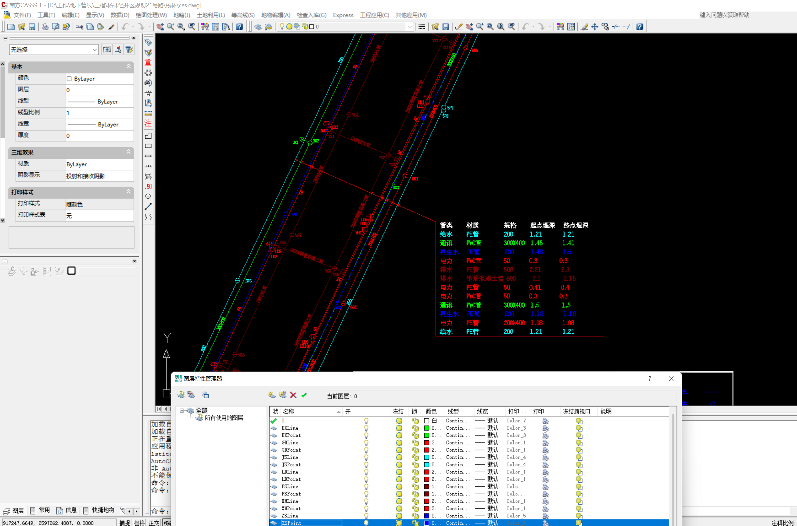The image size is (797, 526).
Task: Open the layer control dropdown in toolbar
Action: coord(409,27)
